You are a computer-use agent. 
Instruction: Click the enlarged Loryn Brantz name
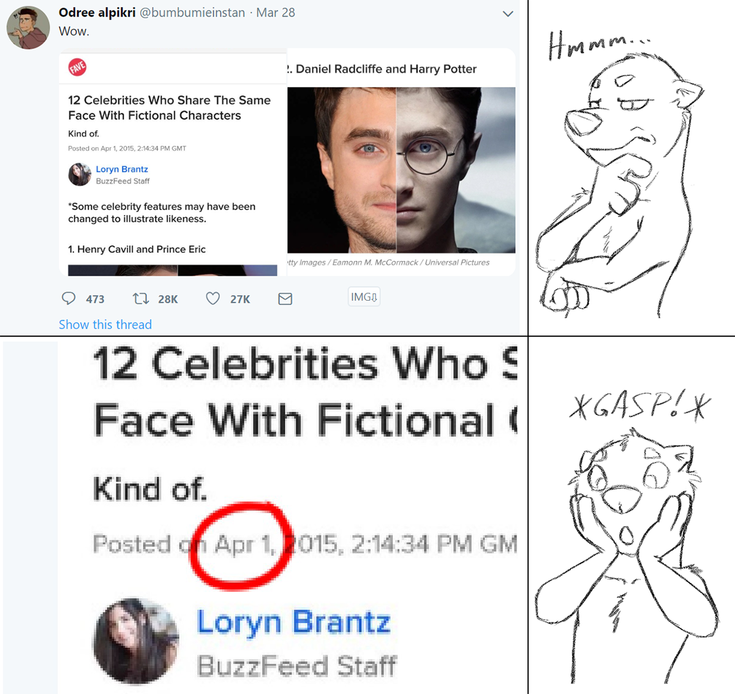293,622
